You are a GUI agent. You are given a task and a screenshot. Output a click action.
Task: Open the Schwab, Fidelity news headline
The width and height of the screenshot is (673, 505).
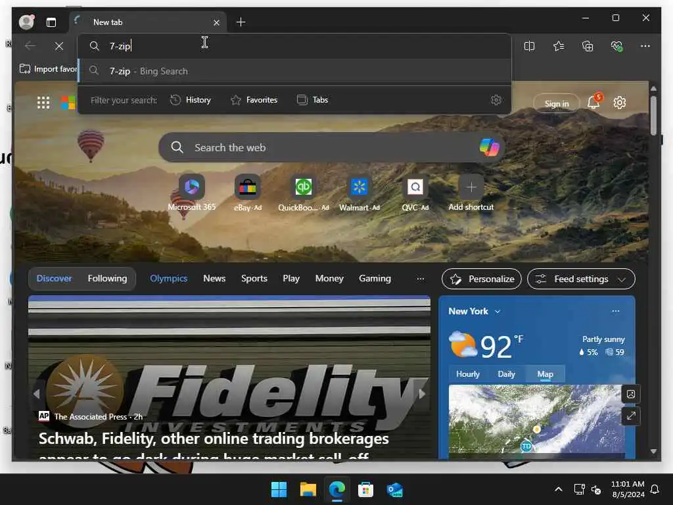(214, 445)
